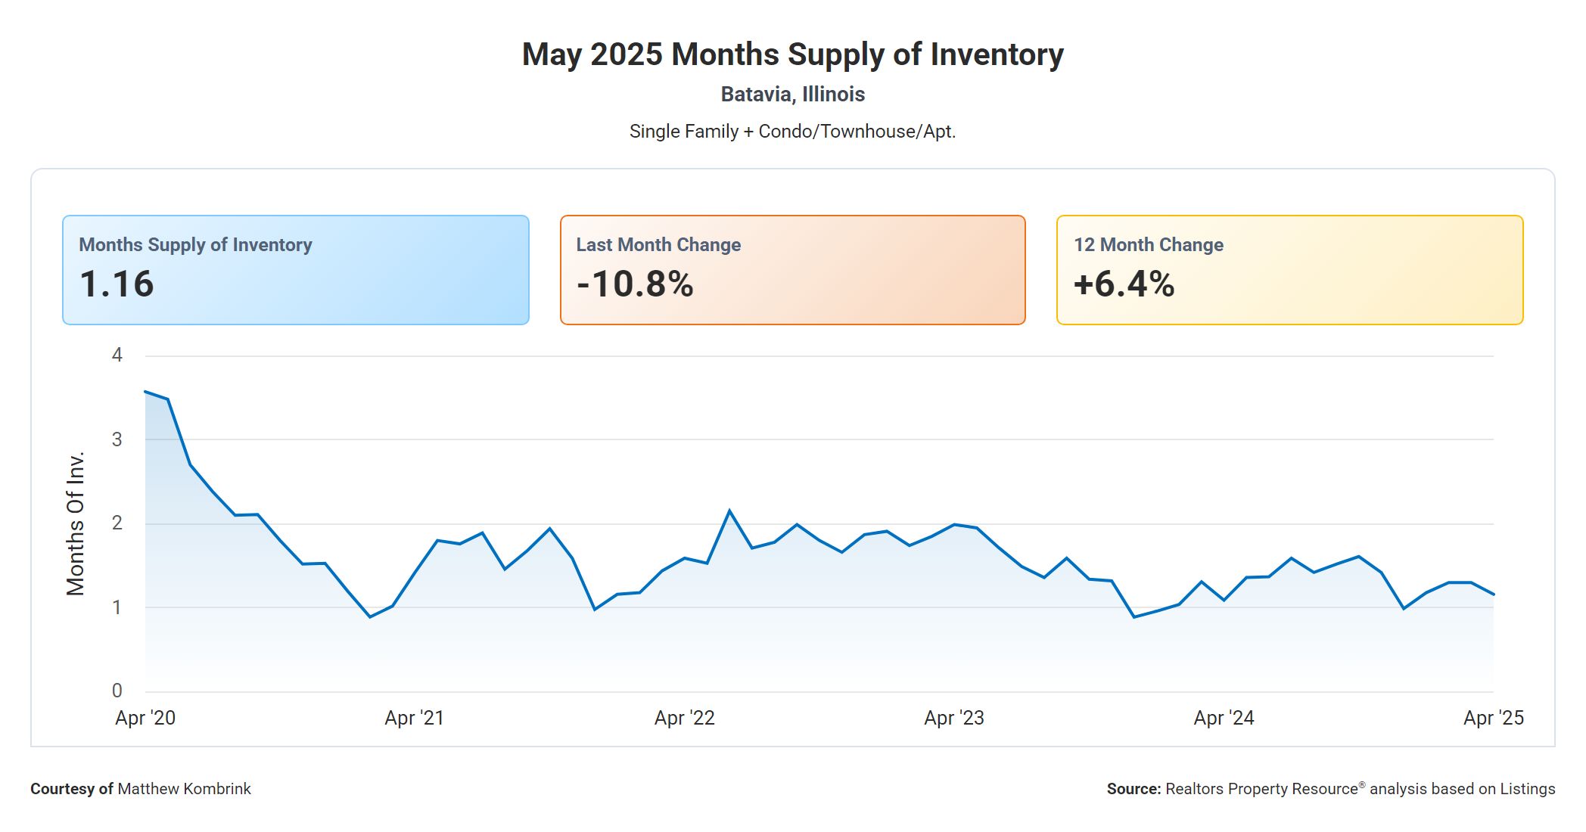Image resolution: width=1586 pixels, height=832 pixels.
Task: Click the Single Family + Condo/Townhouse/Apt. text
Action: (792, 132)
